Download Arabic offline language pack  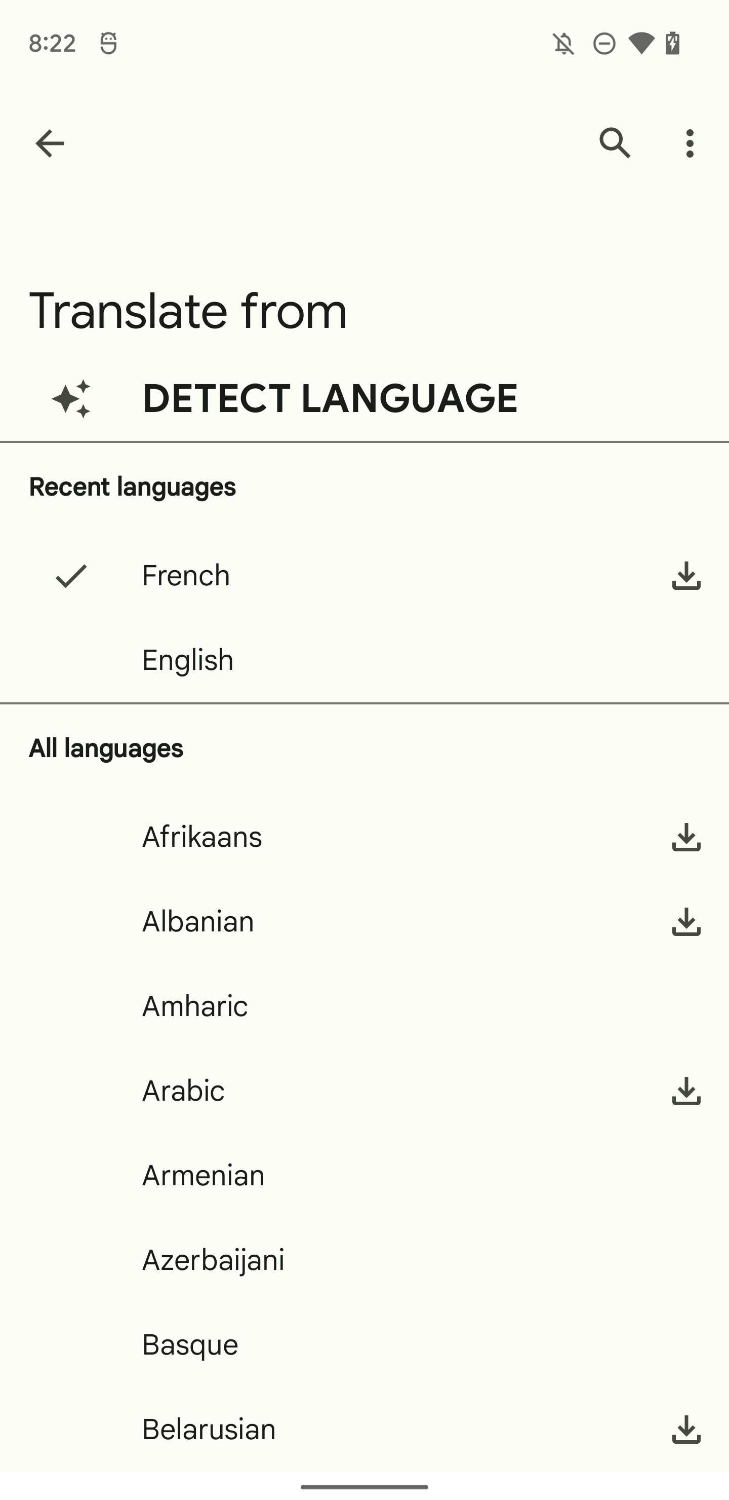tap(686, 1091)
